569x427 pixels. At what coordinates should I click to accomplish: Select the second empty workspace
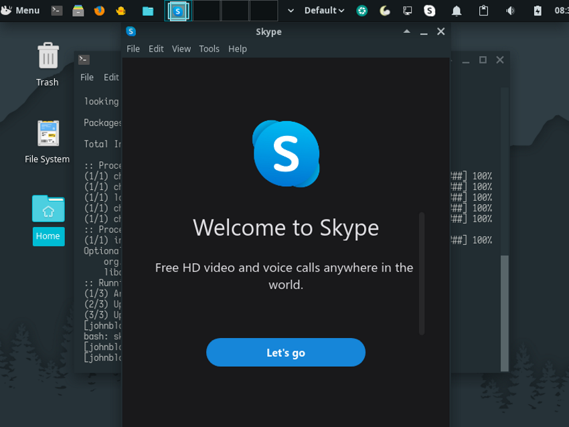pos(235,11)
